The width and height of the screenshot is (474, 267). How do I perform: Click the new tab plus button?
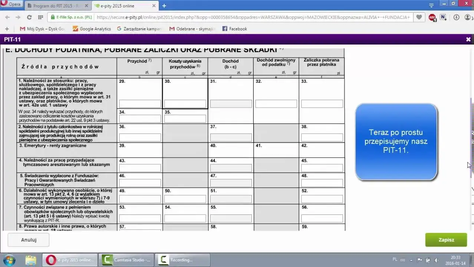point(164,6)
